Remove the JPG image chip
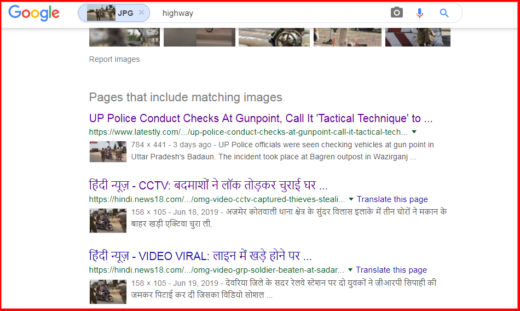 coord(141,13)
